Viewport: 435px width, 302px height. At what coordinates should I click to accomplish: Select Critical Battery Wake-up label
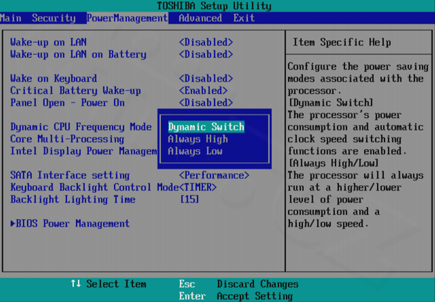[x=75, y=91]
